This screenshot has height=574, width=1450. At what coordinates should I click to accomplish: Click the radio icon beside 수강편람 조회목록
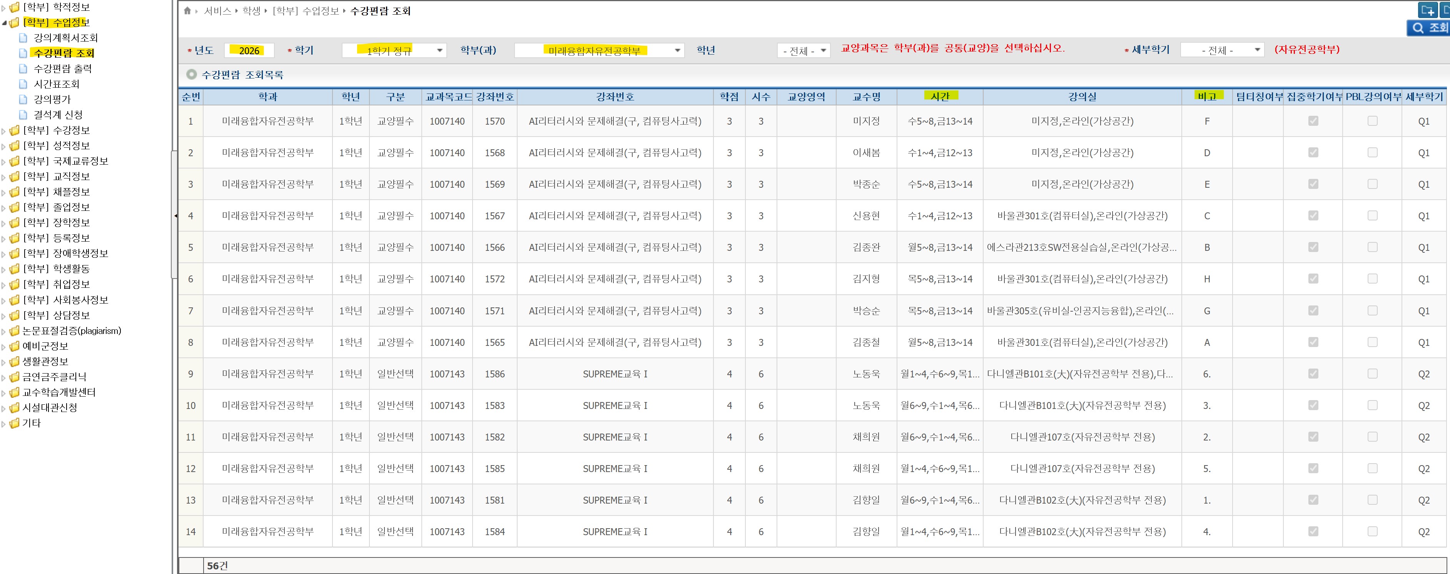(x=191, y=74)
